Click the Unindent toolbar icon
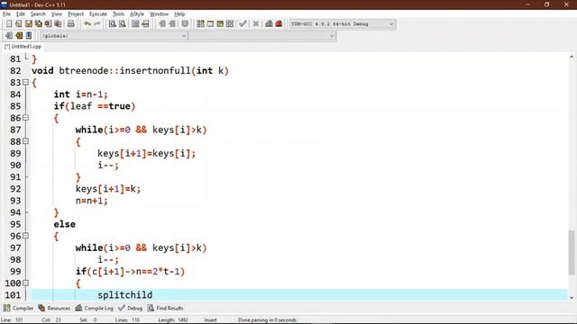Screen dimensions: 577x324 [172, 24]
